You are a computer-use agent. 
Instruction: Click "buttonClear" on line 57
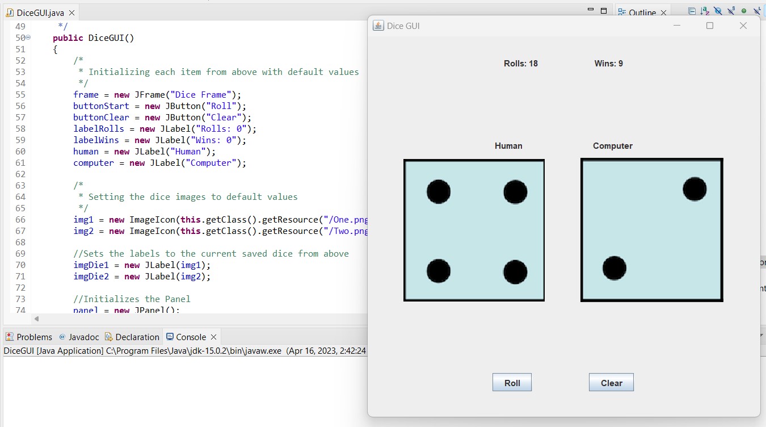101,118
